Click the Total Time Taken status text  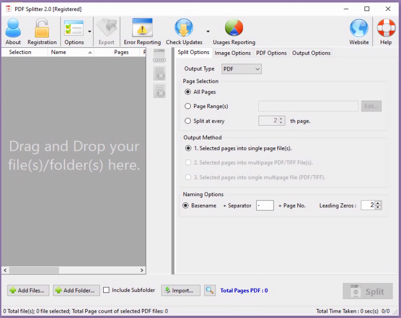347,311
